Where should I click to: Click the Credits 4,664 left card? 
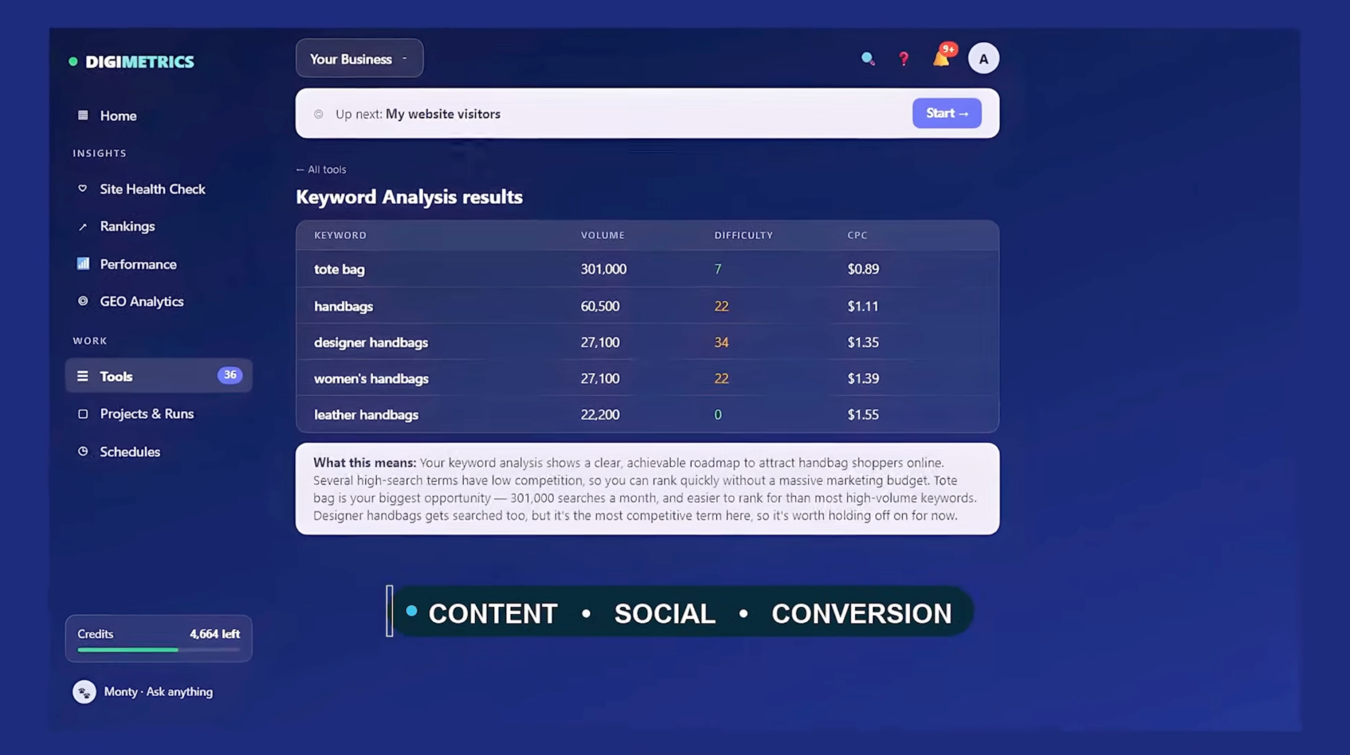click(x=159, y=639)
